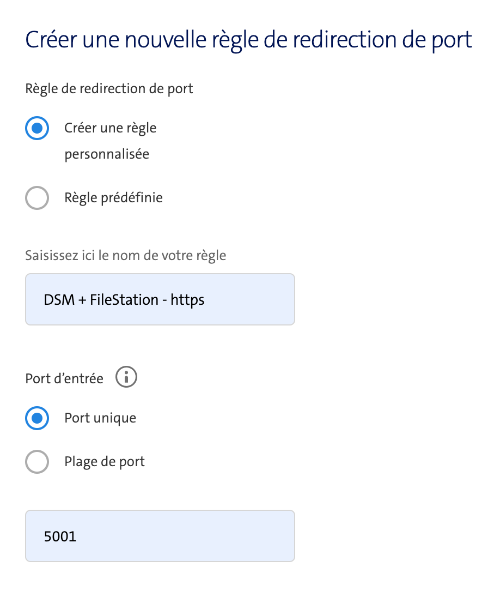Focus the rule name input field
Viewport: 500px width, 591px height.
pyautogui.click(x=160, y=300)
